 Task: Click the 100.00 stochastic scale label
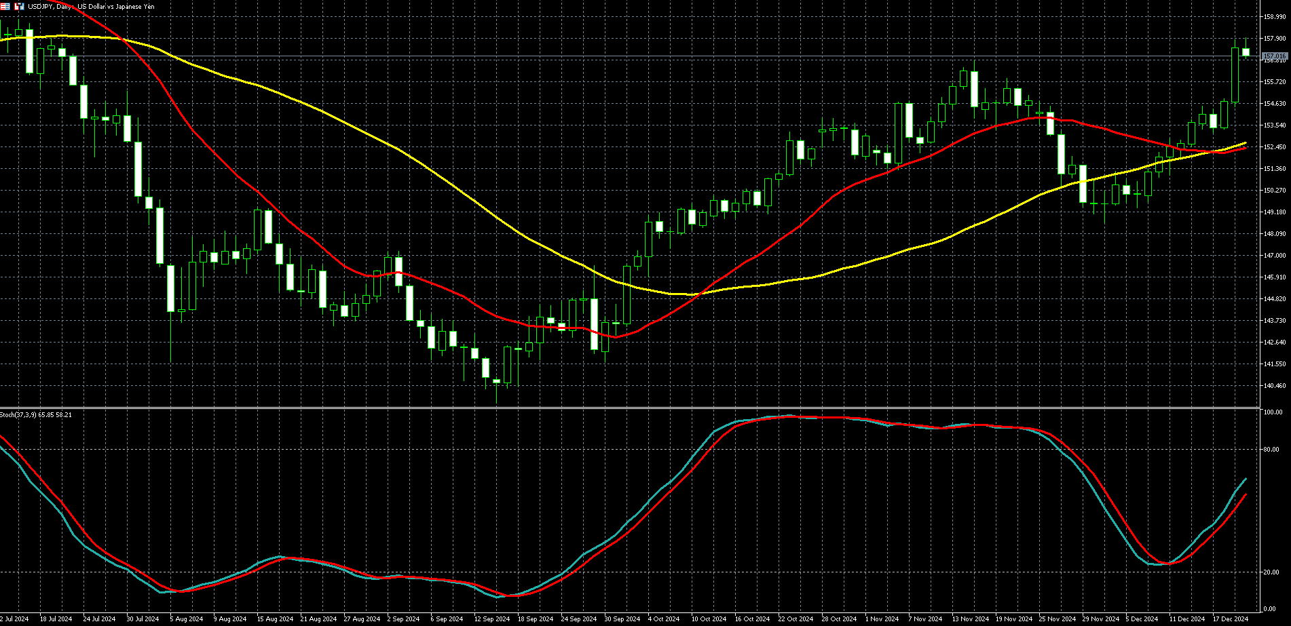(1273, 412)
